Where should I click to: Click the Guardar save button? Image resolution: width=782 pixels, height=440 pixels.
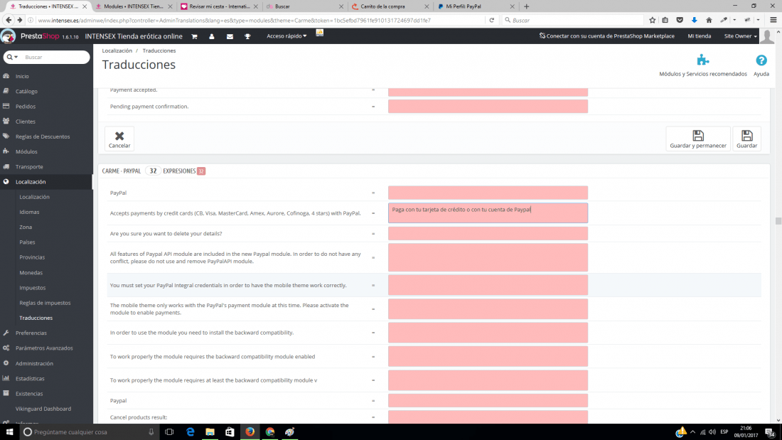tap(746, 139)
